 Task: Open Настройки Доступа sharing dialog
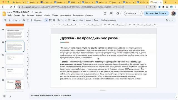point(156,13)
